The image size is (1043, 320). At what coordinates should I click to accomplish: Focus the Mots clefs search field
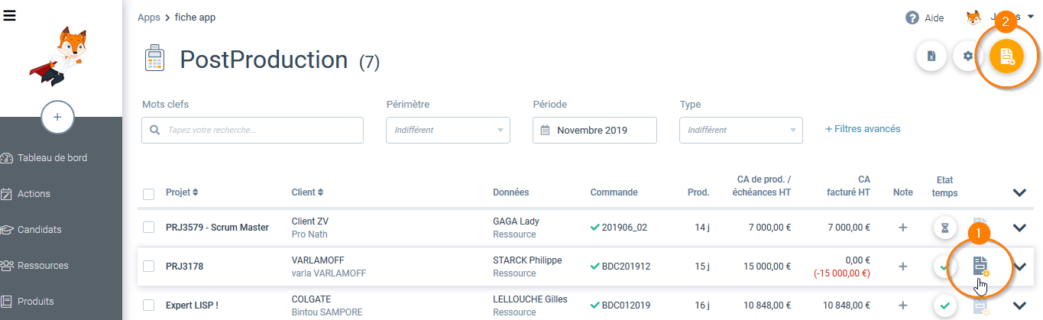[x=252, y=130]
